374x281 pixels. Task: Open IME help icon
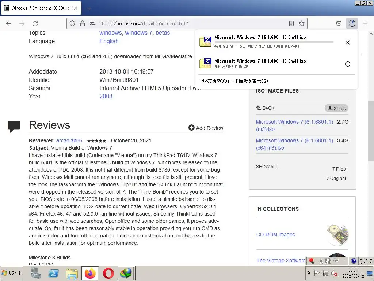[354, 261]
